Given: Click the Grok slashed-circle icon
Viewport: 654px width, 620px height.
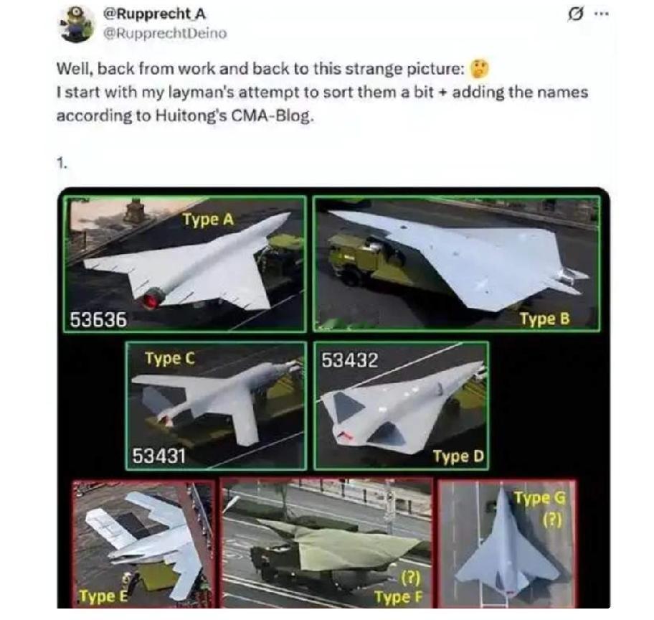Looking at the screenshot, I should coord(576,14).
